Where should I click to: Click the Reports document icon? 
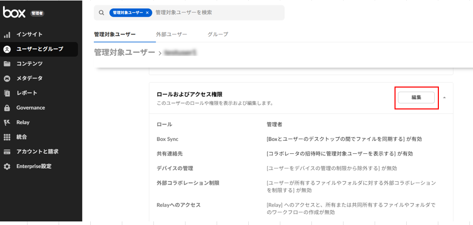7,93
